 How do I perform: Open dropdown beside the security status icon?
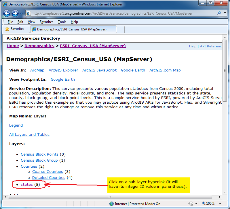point(196,204)
